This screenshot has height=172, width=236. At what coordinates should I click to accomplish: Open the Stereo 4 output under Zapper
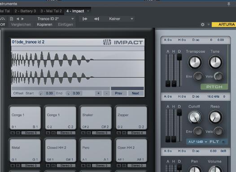[137, 133]
